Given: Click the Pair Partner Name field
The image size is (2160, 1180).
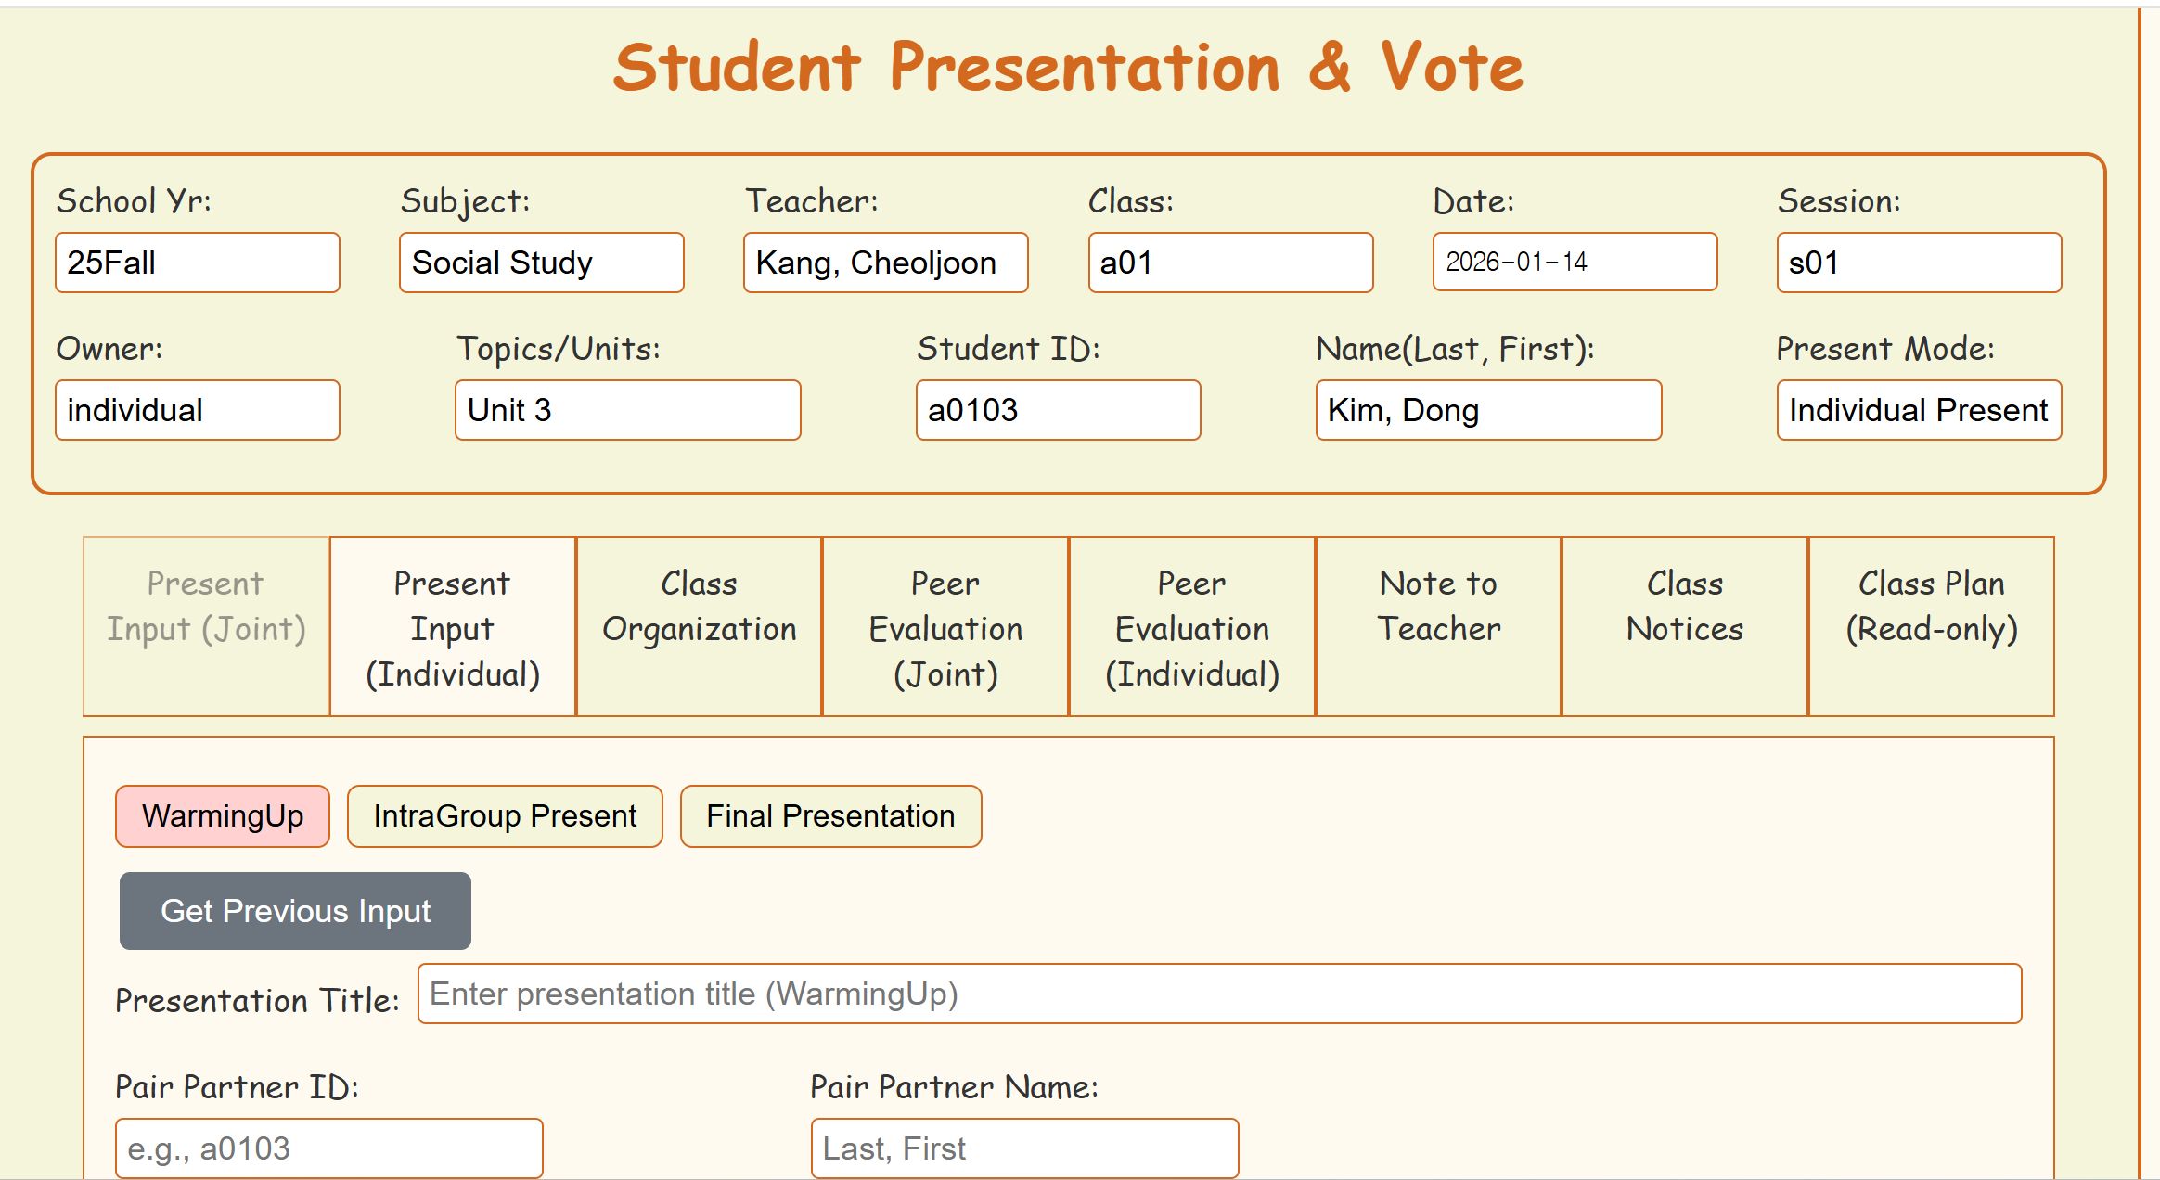Looking at the screenshot, I should point(1024,1148).
